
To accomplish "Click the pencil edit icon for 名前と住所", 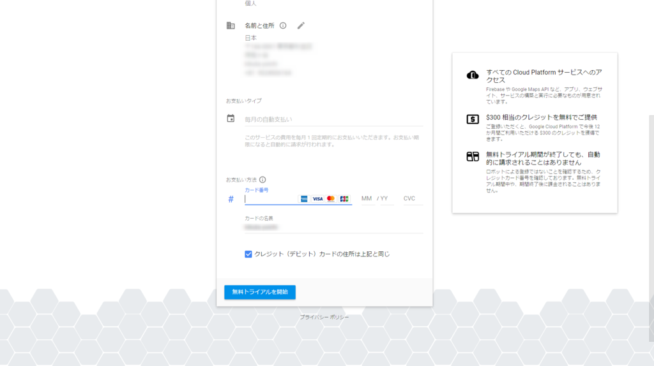I will point(301,26).
